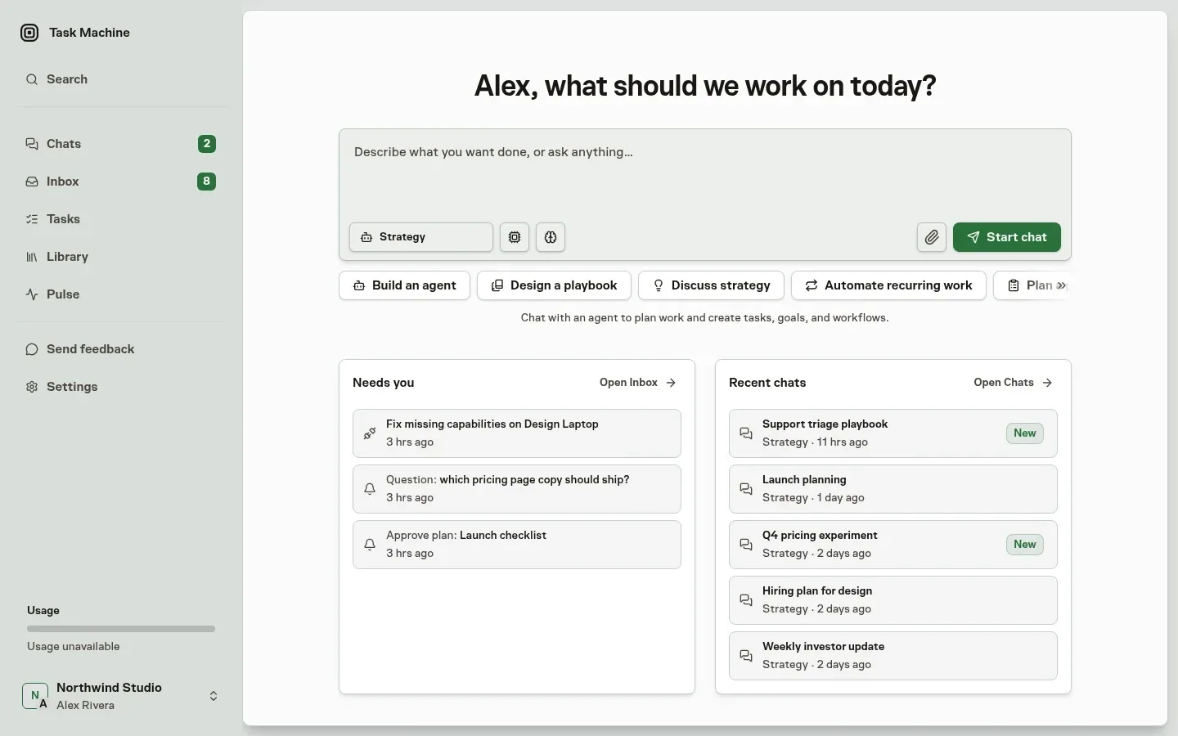
Task: Open the Tasks section
Action: tap(121, 219)
